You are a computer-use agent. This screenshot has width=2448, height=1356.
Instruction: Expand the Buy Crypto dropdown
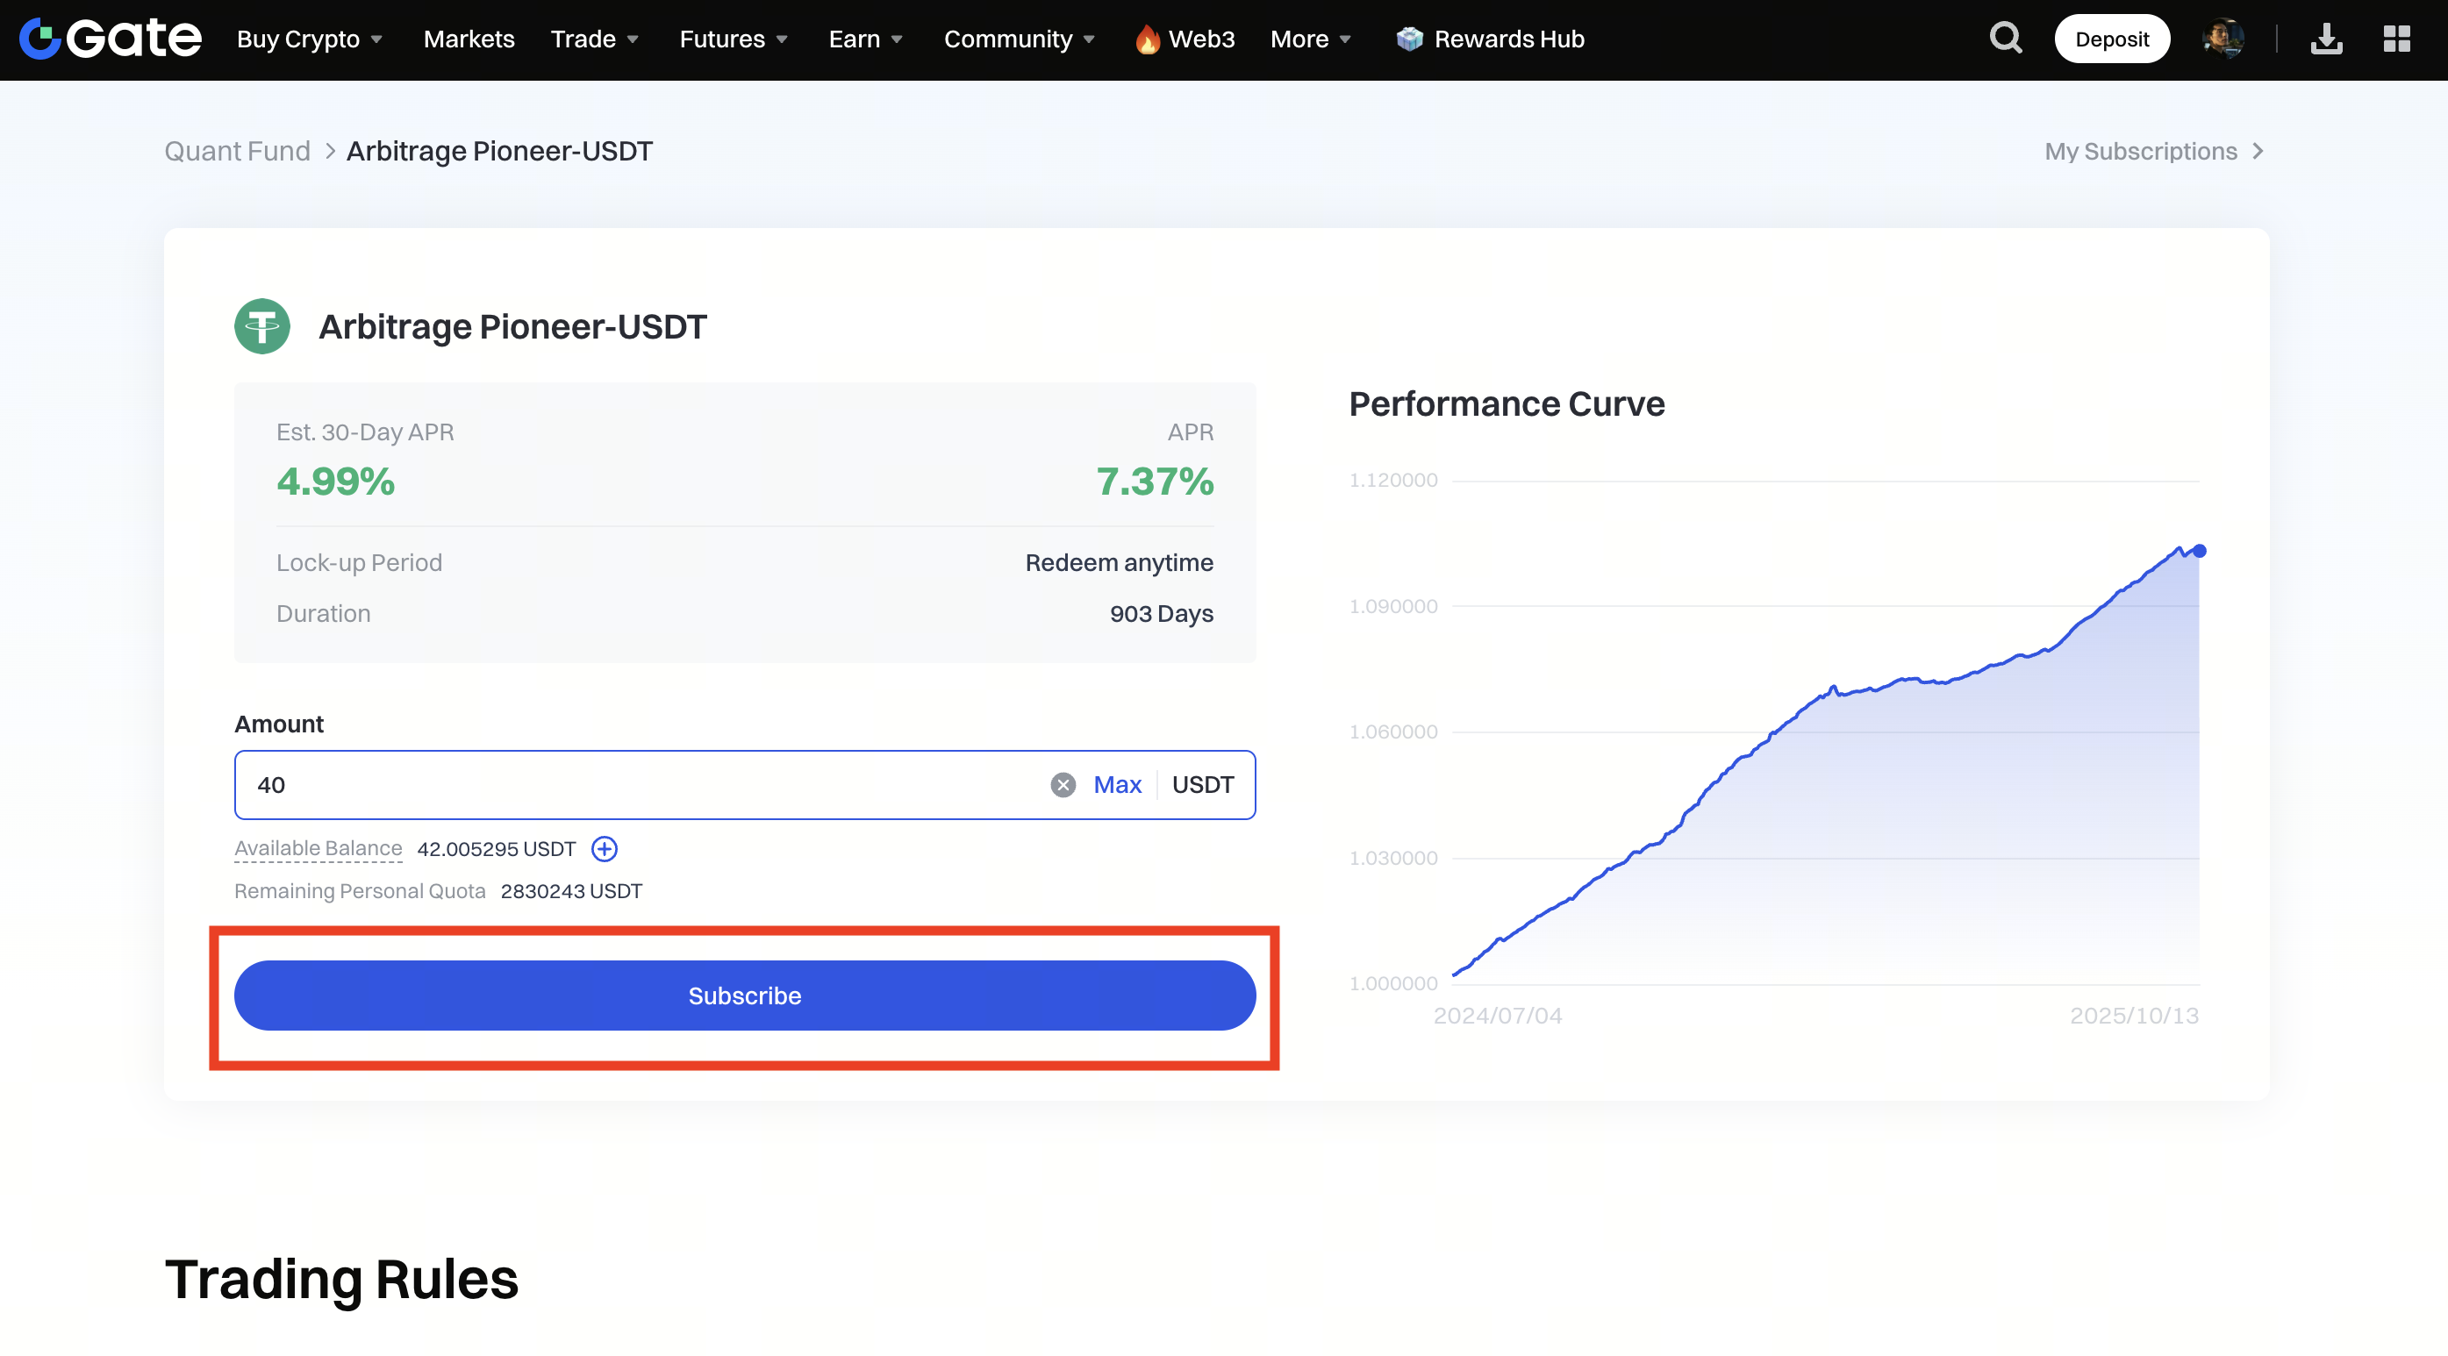[x=310, y=39]
